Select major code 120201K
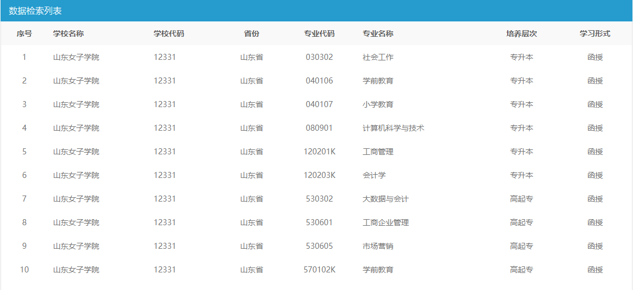Viewport: 633px width, 290px height. [x=319, y=152]
